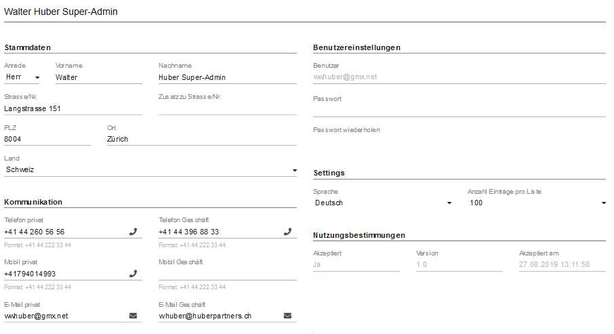Click phone icon beside Mobil privat

point(133,274)
